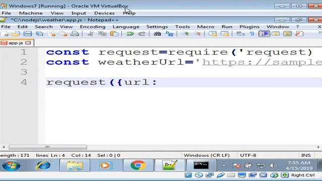The width and height of the screenshot is (322, 181).
Task: Toggle the INS insert mode indicator
Action: (306, 155)
